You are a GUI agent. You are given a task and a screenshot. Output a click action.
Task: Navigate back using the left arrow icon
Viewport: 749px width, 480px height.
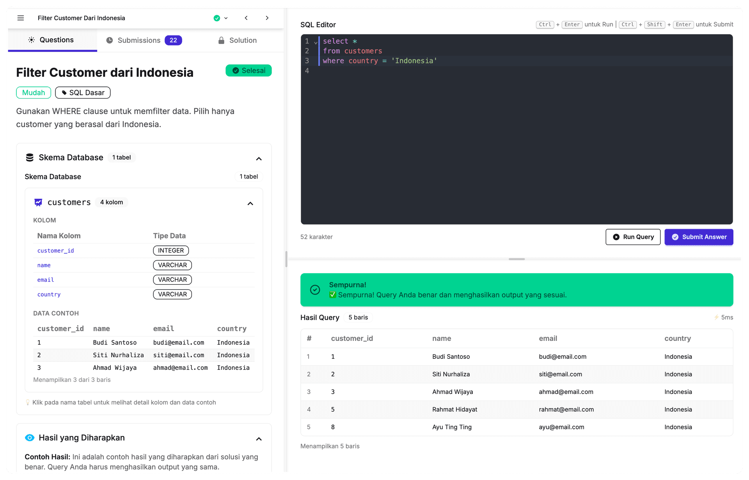[246, 18]
